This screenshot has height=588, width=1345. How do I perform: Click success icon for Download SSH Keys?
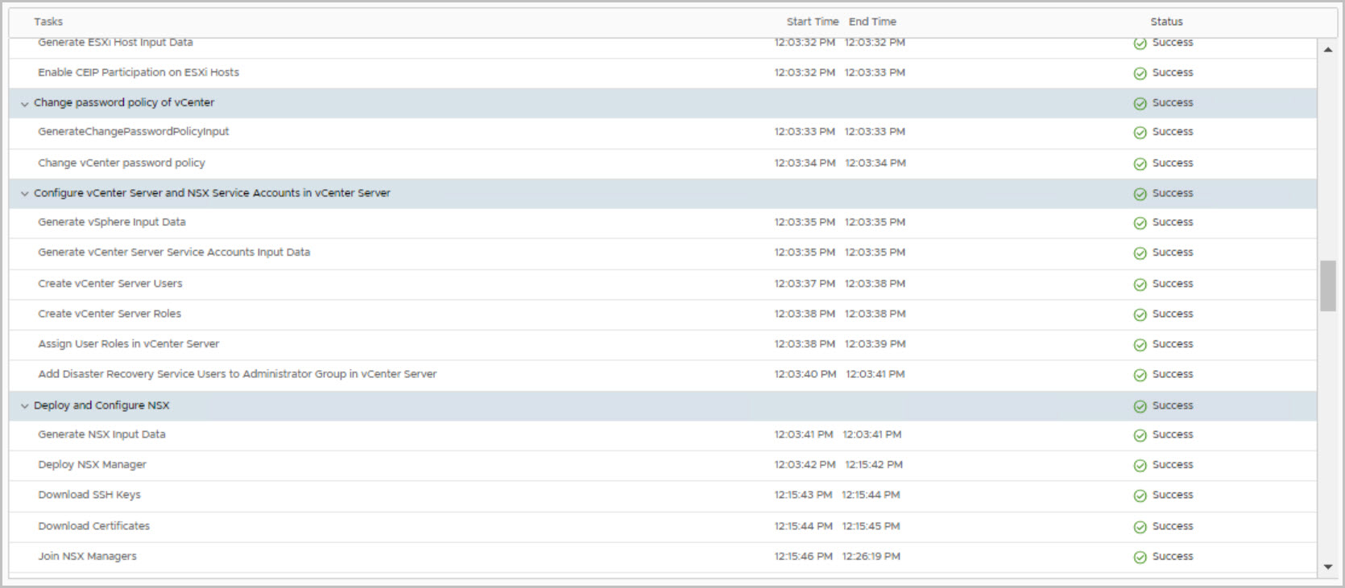(x=1140, y=496)
